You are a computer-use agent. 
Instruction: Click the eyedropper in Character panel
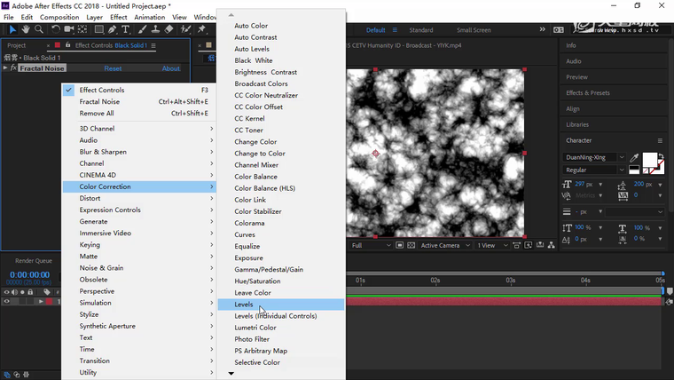(x=634, y=157)
